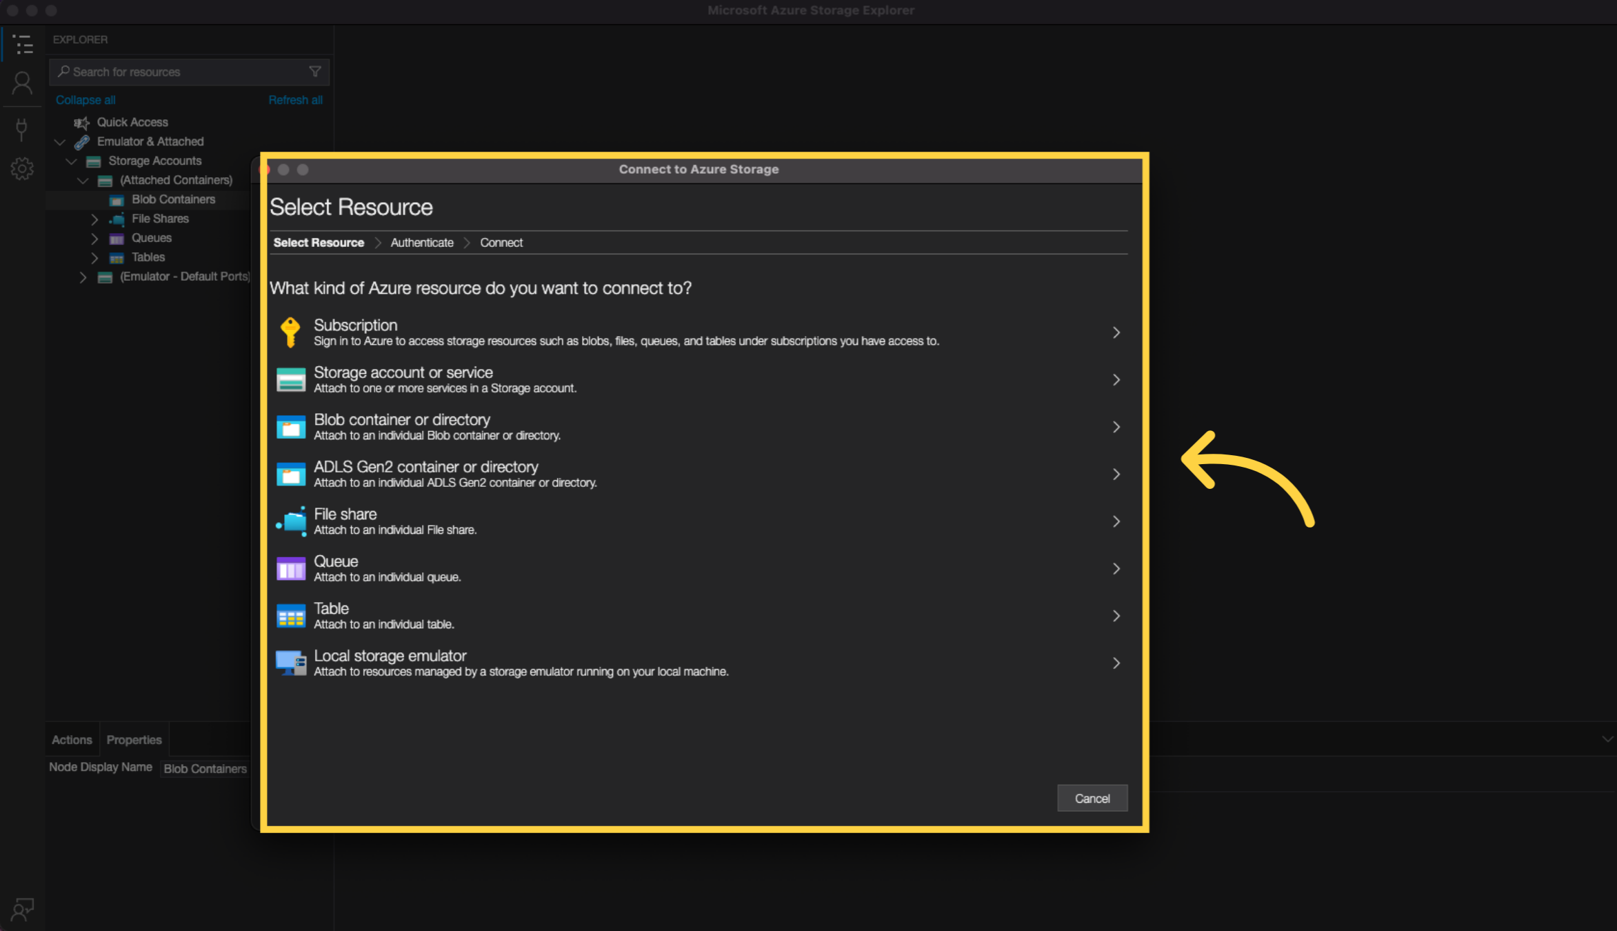Choose the Local storage emulator option
Viewport: 1617px width, 931px height.
(x=390, y=656)
